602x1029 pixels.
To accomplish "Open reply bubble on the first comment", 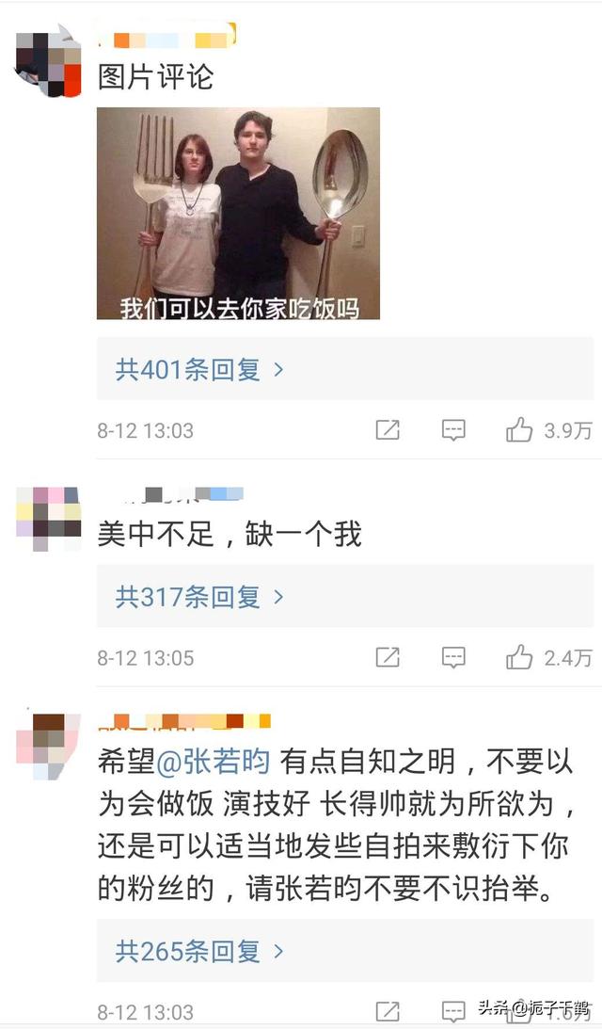I will [x=453, y=430].
